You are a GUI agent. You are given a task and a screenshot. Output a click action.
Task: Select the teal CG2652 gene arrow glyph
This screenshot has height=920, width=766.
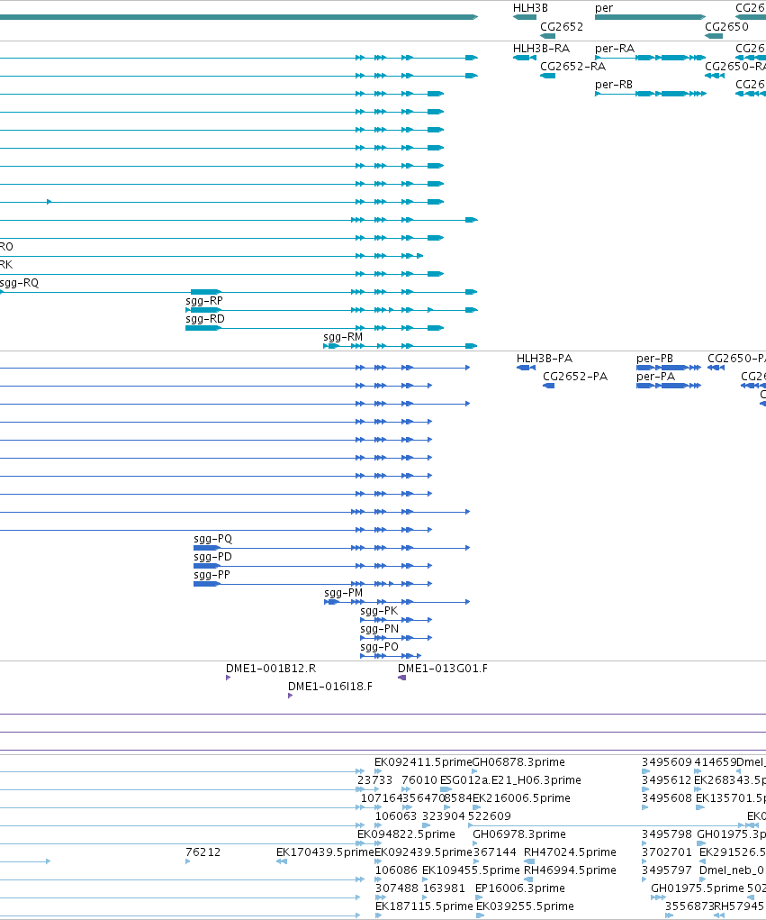tap(547, 36)
